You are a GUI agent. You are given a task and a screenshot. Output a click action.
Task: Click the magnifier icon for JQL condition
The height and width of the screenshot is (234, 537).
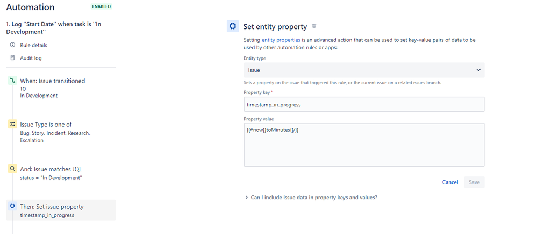[x=12, y=169]
